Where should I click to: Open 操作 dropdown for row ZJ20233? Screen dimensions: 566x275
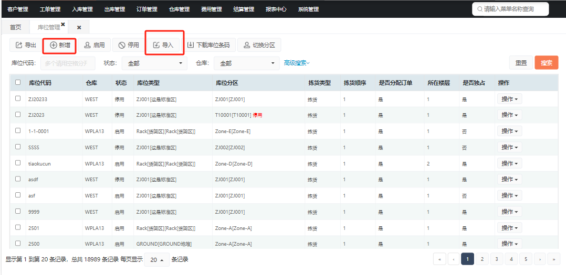click(510, 99)
